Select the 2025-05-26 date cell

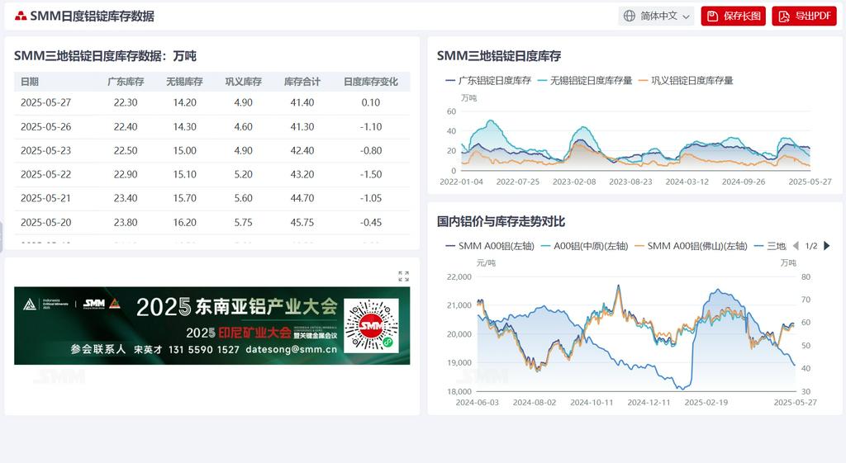click(x=46, y=126)
